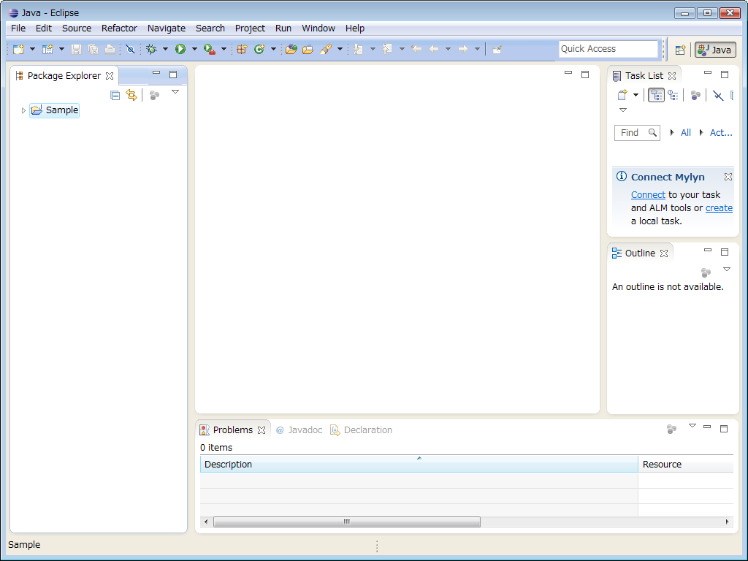
Task: Create a new Java package from the toolbar
Action: [242, 49]
